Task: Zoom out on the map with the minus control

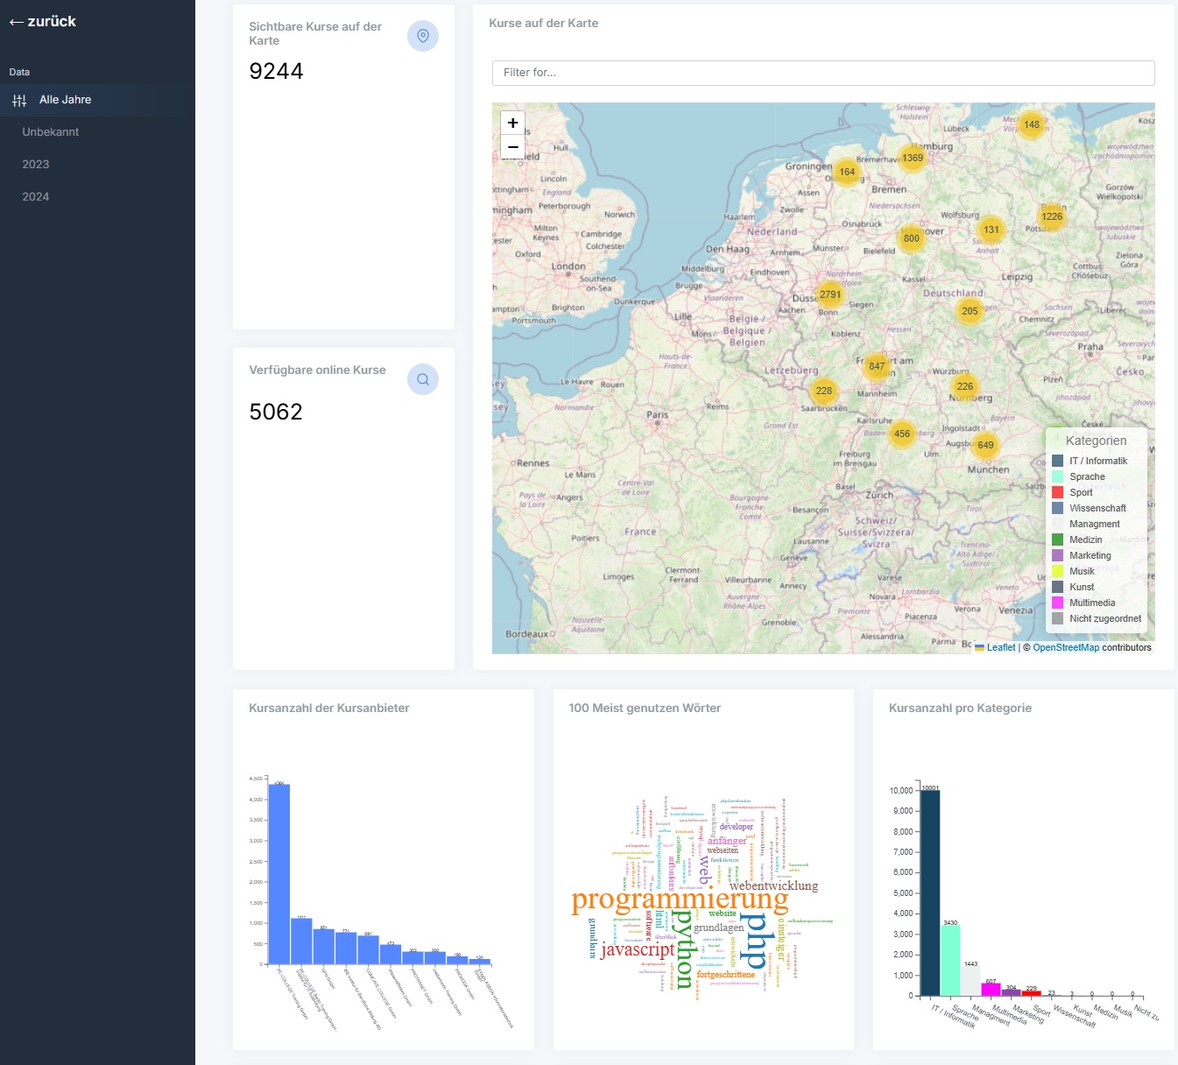Action: (x=512, y=147)
